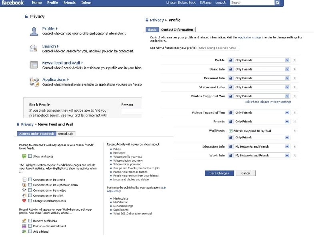
Task: Check Remove profile info box
Action: (30, 221)
